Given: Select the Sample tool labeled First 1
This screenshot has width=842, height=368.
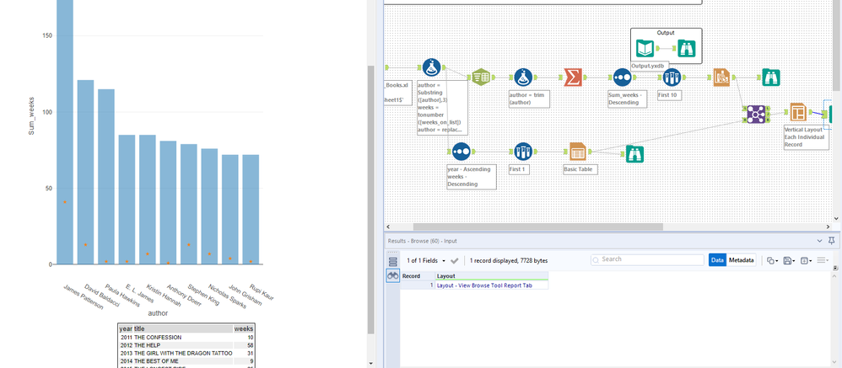Looking at the screenshot, I should pos(523,152).
